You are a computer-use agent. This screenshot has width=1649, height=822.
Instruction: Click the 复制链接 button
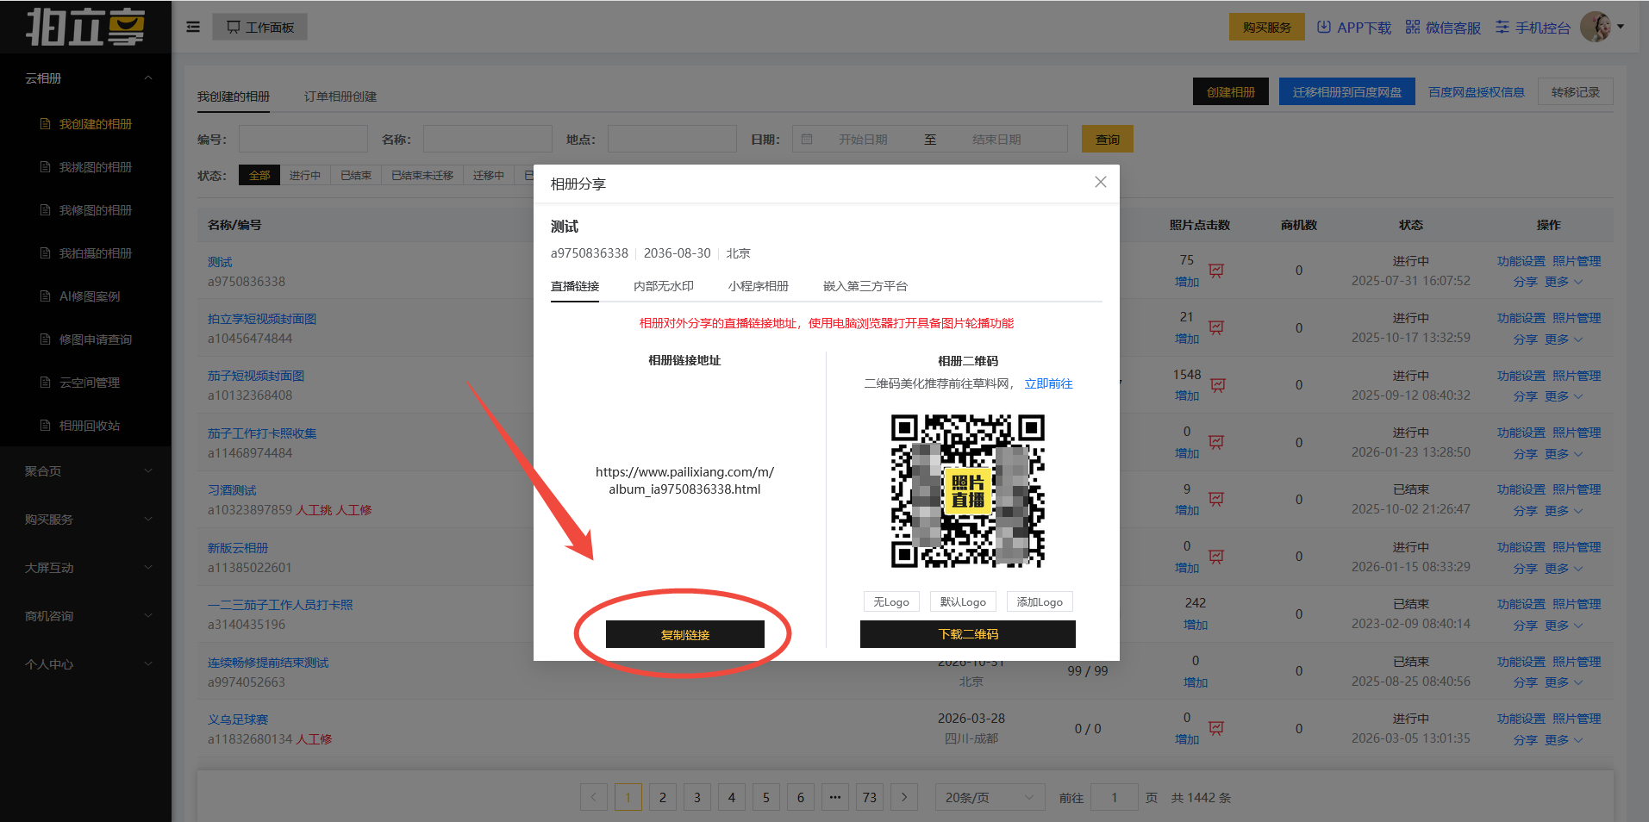(684, 634)
